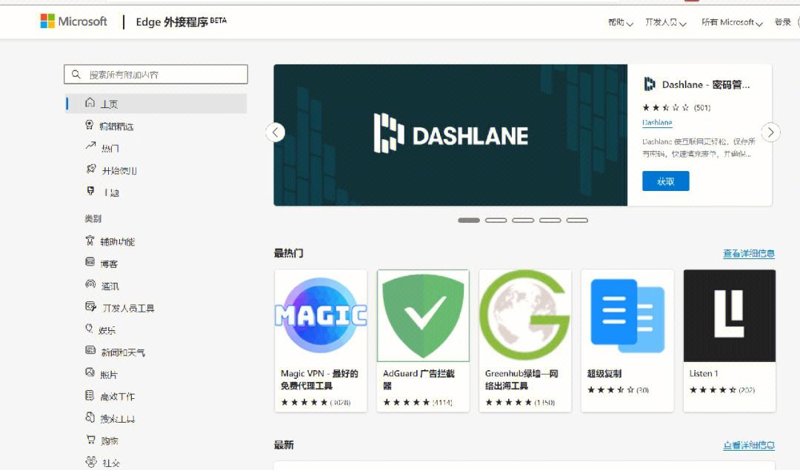This screenshot has height=470, width=800.
Task: Expand the 开发人员 developers menu
Action: click(x=666, y=22)
